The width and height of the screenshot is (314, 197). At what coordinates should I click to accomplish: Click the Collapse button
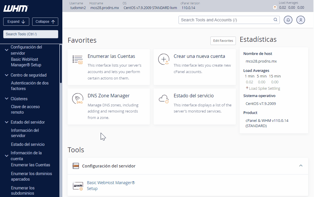click(45, 22)
